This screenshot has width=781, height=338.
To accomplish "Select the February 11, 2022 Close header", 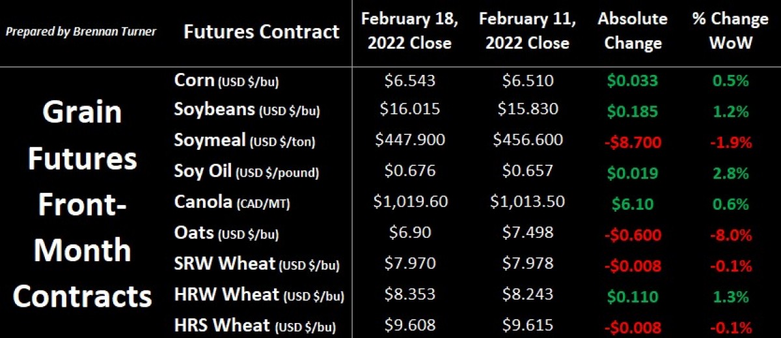I will click(x=527, y=31).
